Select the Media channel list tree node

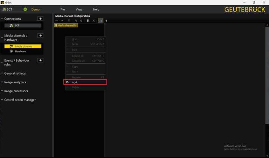point(66,25)
